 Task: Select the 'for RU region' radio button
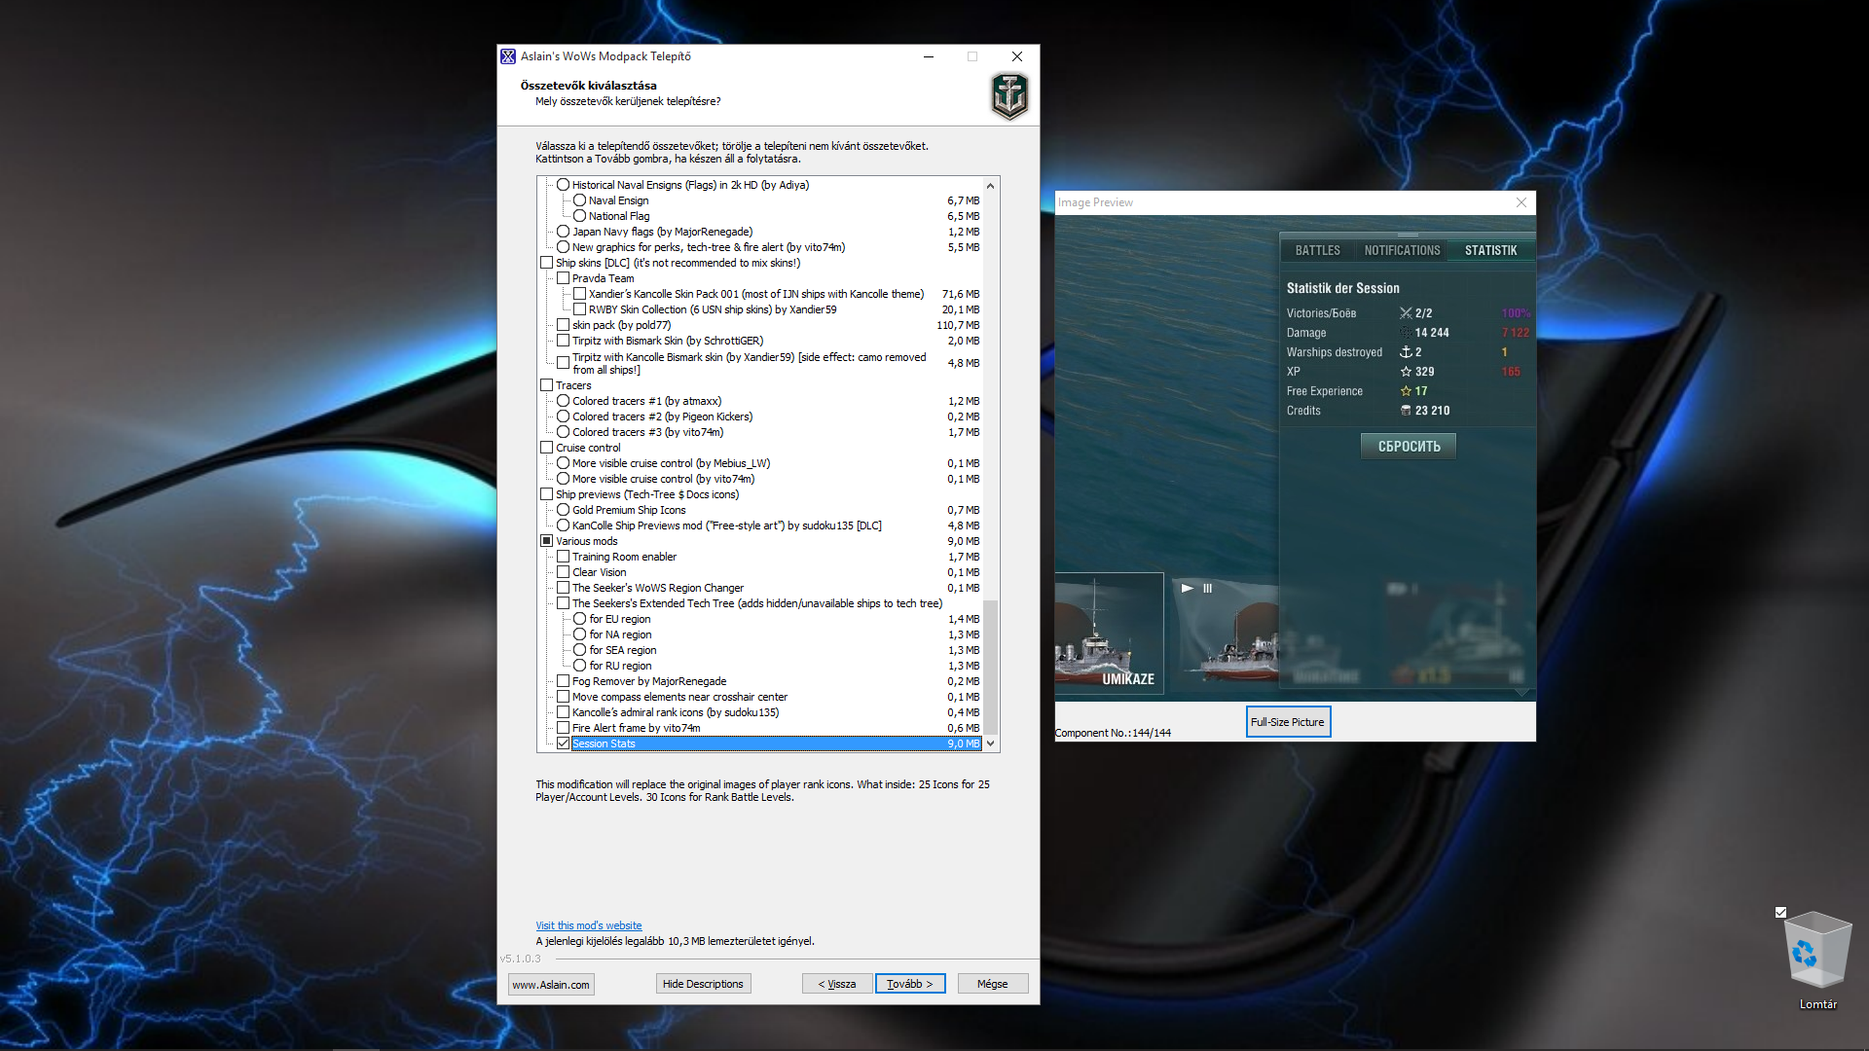tap(579, 666)
